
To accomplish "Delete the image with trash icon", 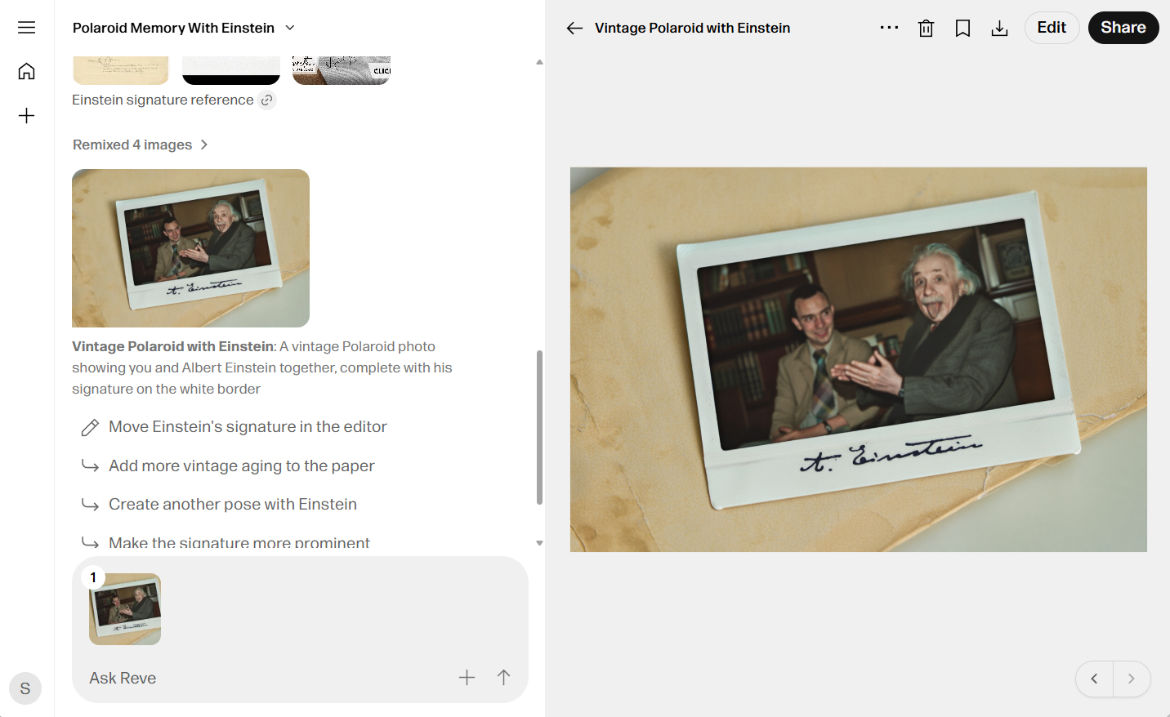I will [x=926, y=29].
